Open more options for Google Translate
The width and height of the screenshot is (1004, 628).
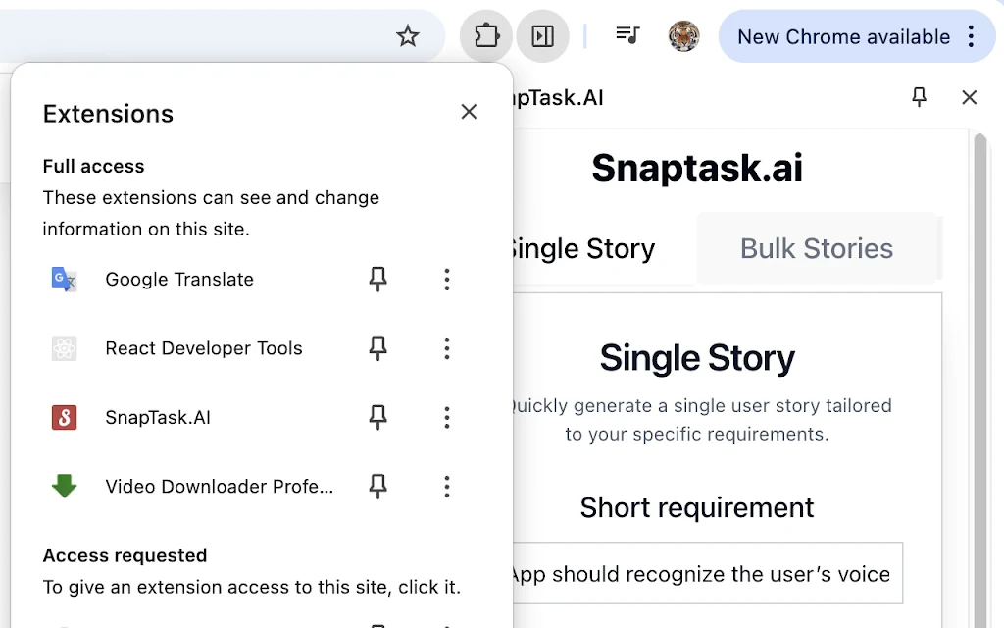click(446, 280)
